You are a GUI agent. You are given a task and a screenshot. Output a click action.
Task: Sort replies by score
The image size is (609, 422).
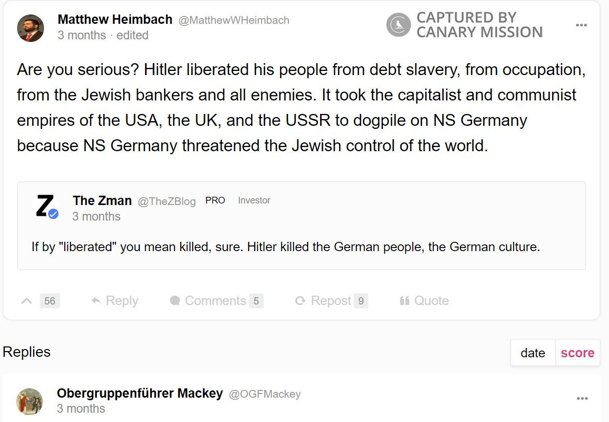[577, 353]
